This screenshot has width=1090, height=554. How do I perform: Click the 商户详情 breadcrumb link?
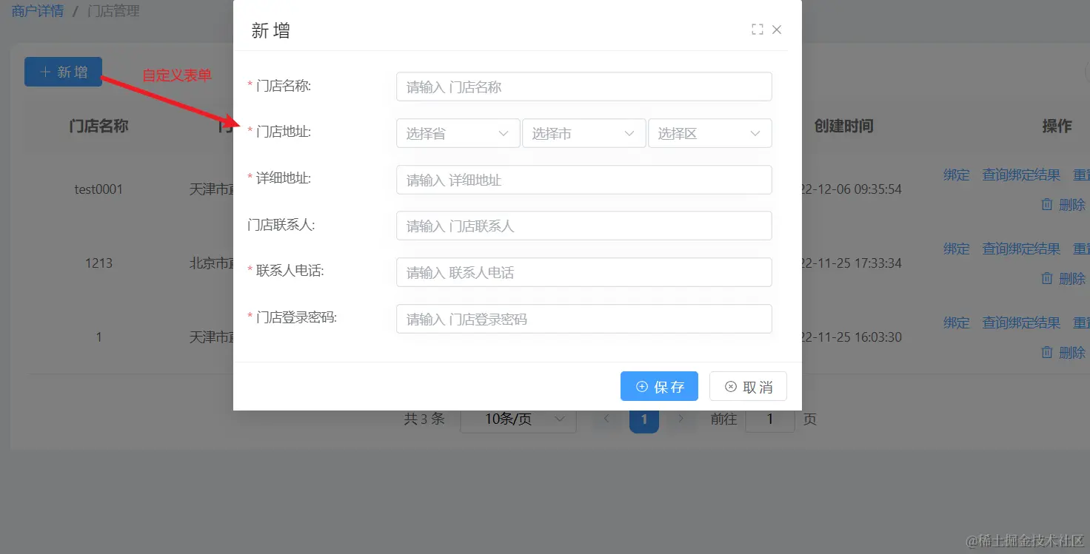click(x=37, y=10)
